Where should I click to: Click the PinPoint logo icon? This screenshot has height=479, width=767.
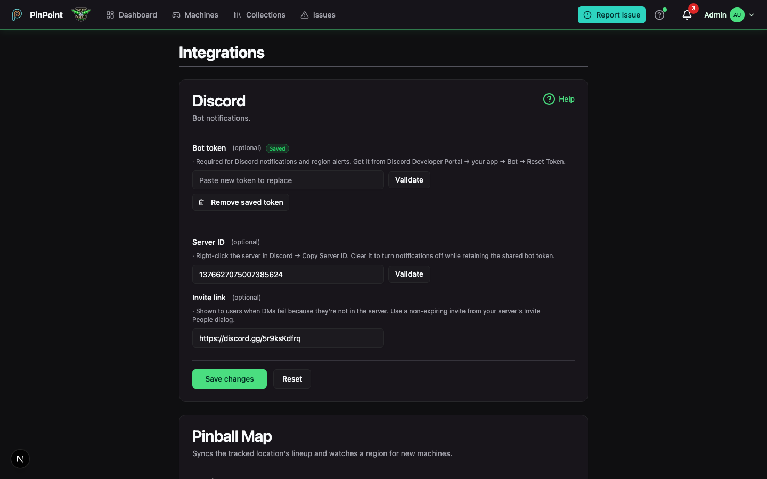[x=17, y=15]
